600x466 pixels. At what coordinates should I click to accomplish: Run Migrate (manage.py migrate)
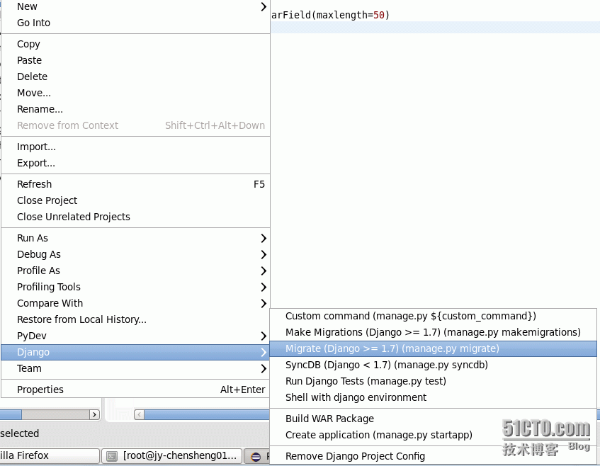point(433,348)
